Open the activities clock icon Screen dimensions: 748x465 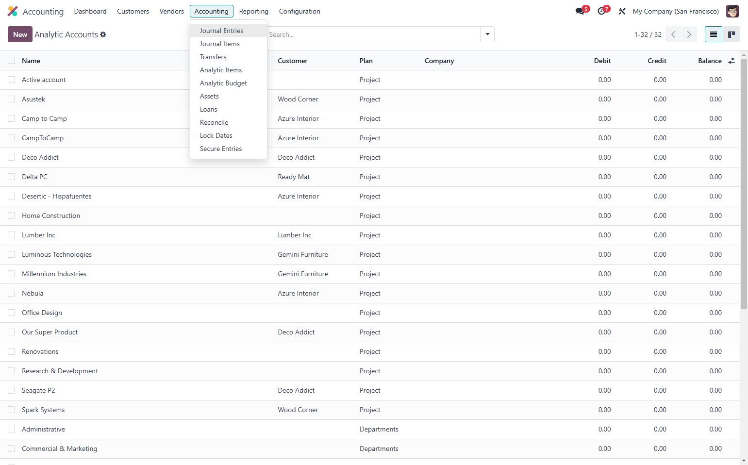click(601, 11)
